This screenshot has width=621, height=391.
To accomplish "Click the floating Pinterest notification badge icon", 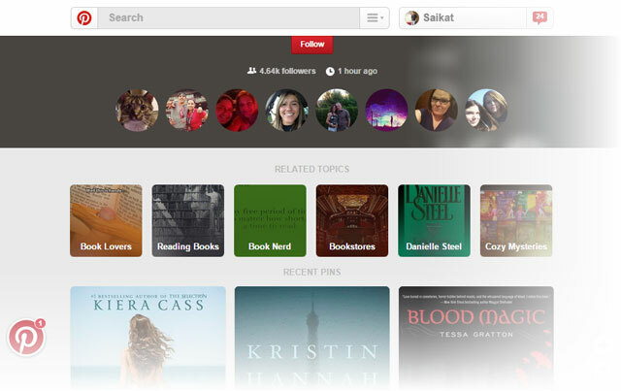I will (26, 337).
